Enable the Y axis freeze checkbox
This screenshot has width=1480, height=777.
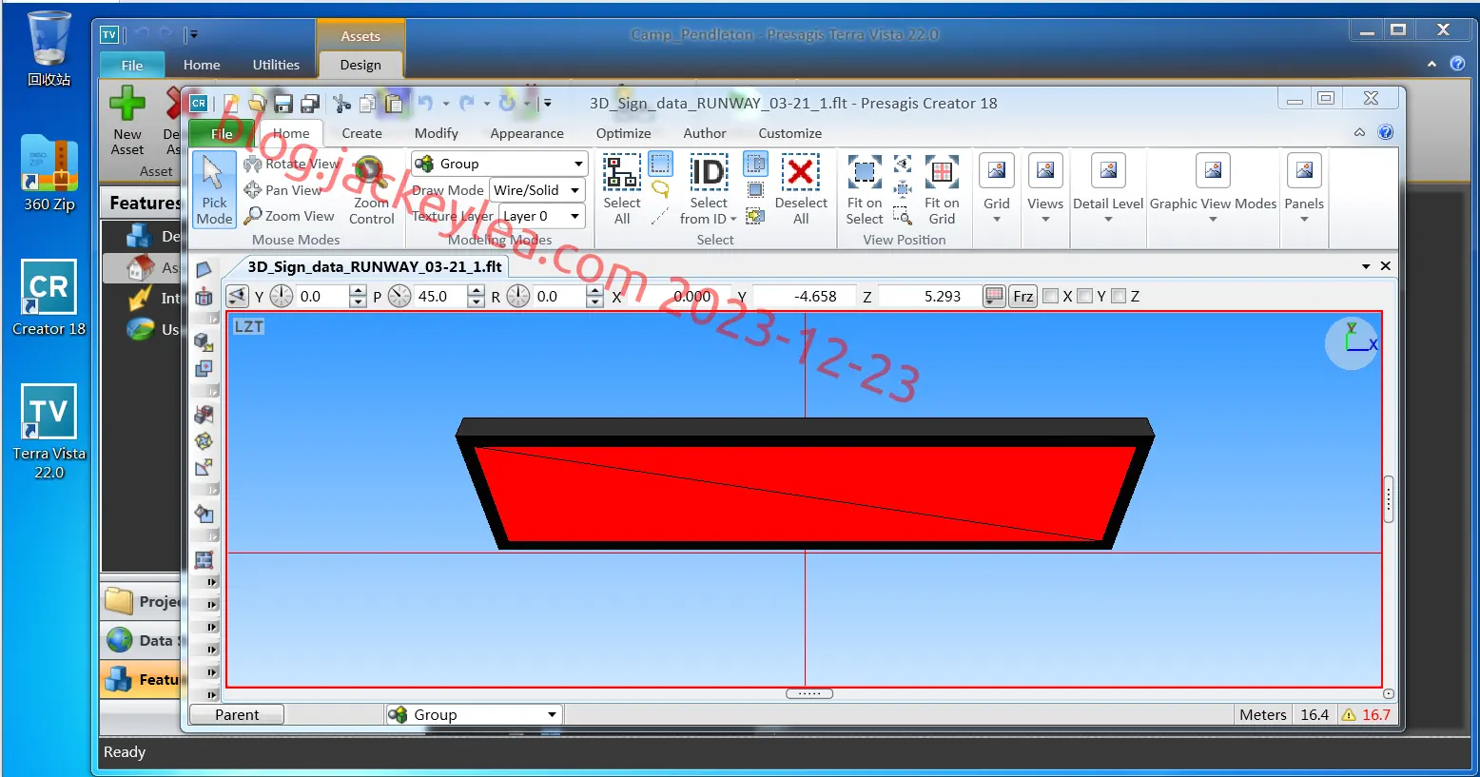point(1085,296)
